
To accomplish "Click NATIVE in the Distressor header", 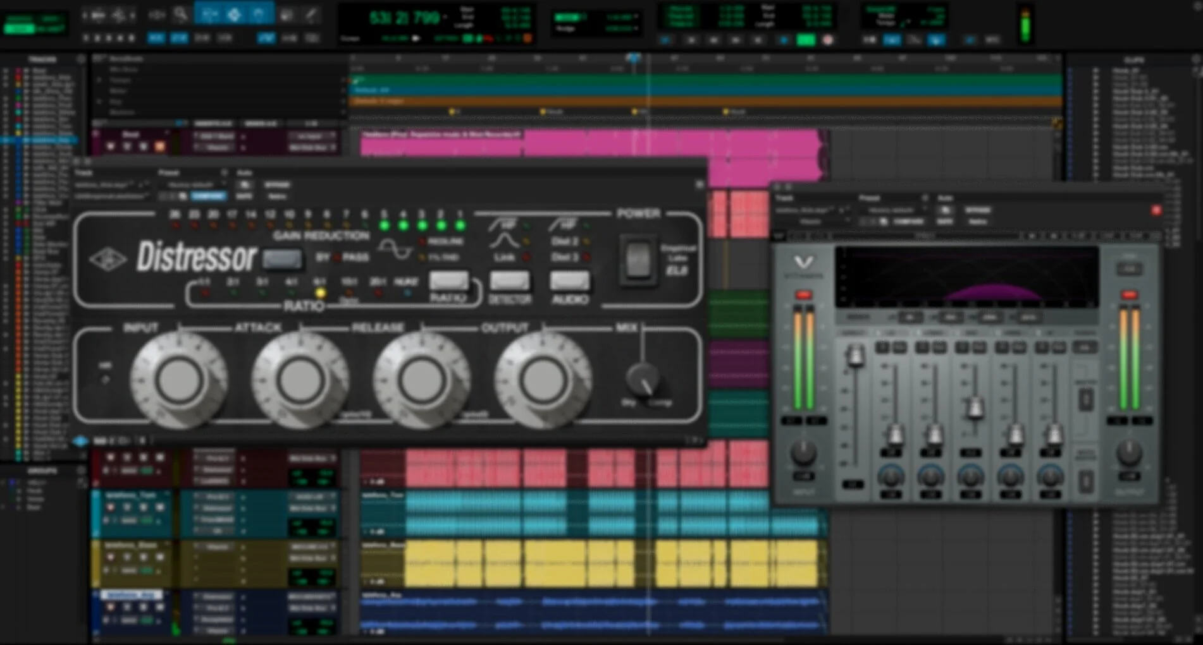I will pos(277,196).
